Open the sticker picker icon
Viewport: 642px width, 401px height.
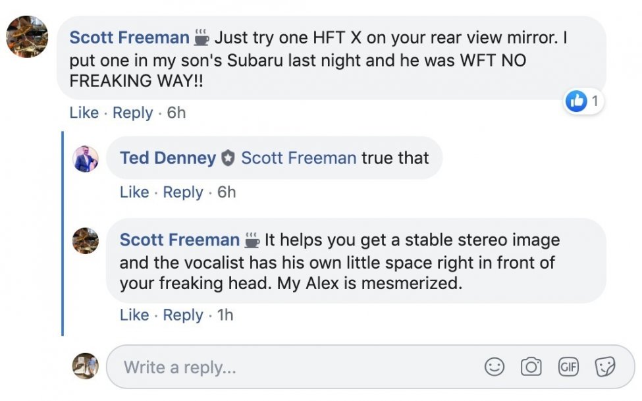point(604,367)
